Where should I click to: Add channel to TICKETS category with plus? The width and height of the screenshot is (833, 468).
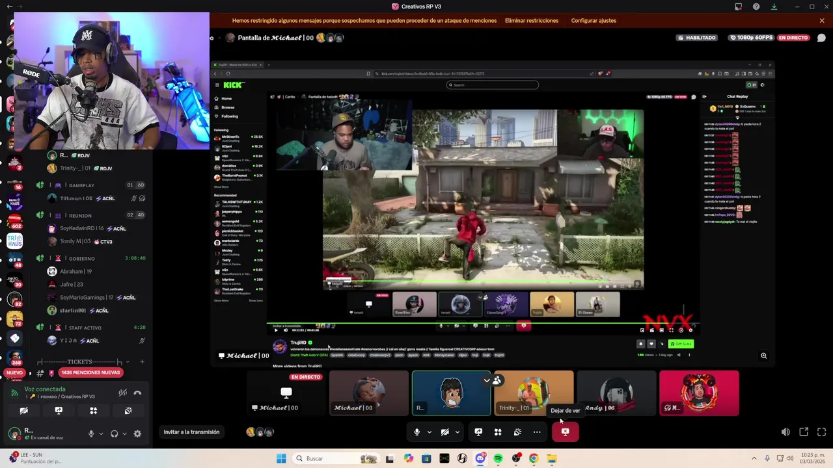tap(143, 361)
